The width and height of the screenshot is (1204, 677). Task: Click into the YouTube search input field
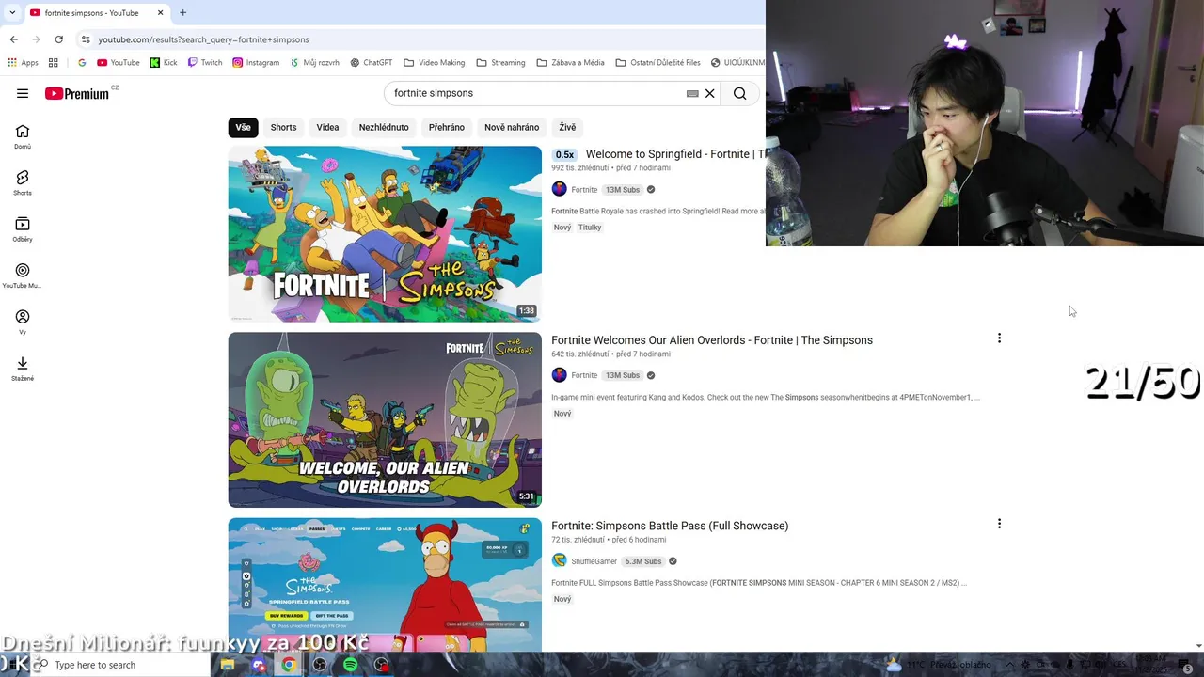(x=536, y=93)
